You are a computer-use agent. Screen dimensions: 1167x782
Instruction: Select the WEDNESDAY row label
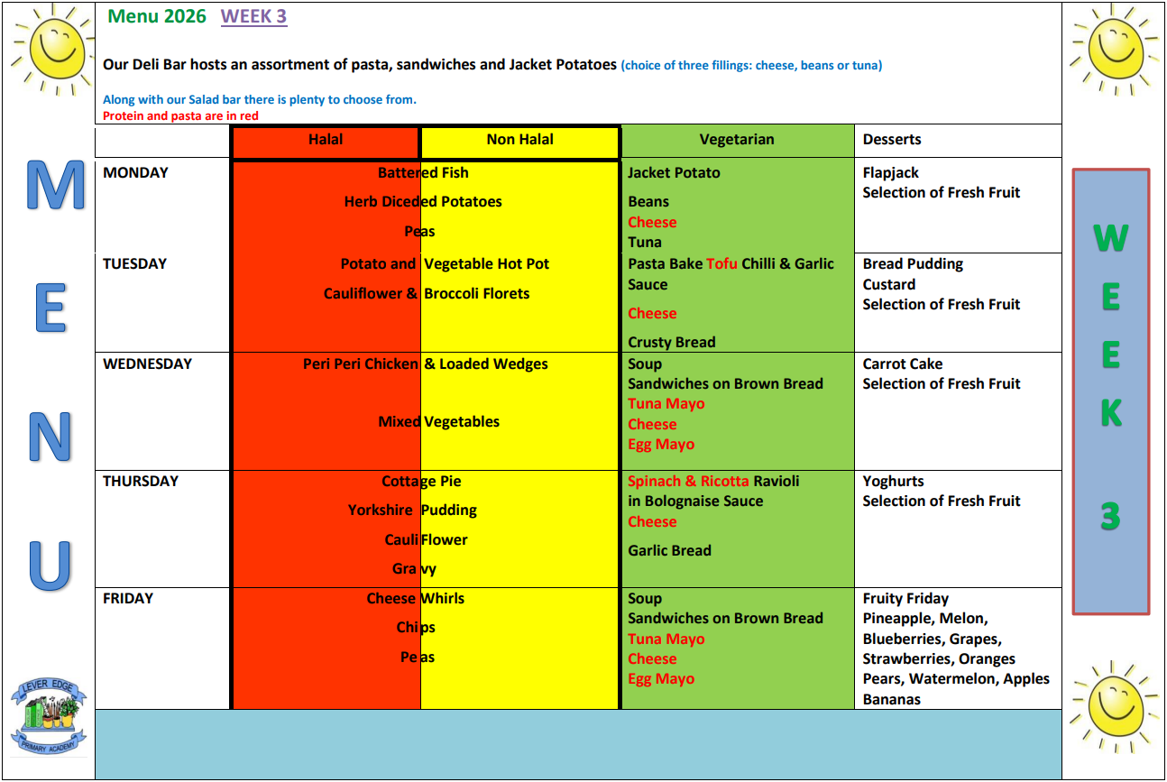click(147, 364)
